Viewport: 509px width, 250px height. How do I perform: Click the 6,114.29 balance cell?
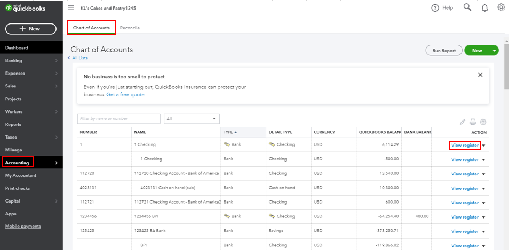click(379, 145)
